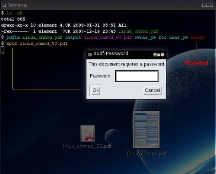Image resolution: width=216 pixels, height=174 pixels.
Task: Select the linux_chmod.pdf thumbnail on desktop
Action: pos(146,130)
